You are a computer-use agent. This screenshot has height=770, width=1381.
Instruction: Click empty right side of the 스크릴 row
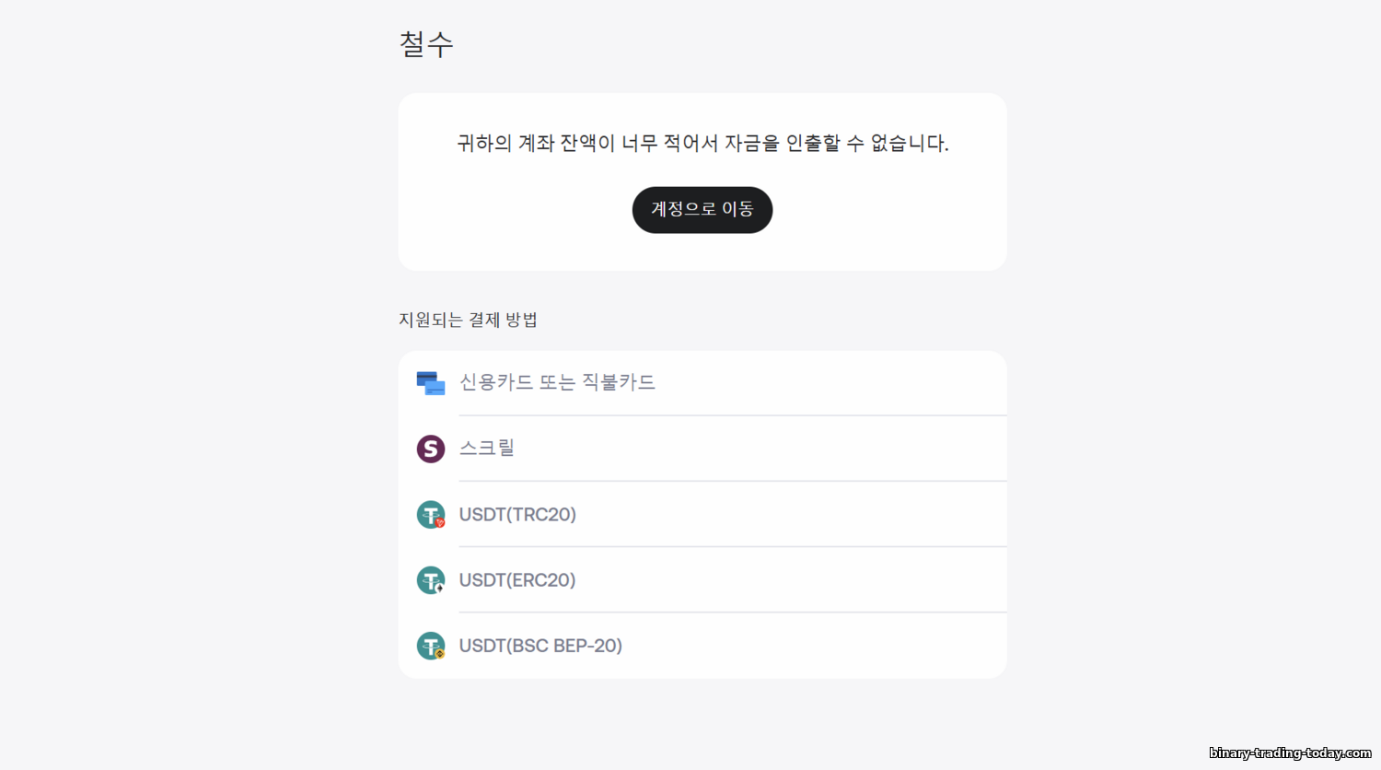pos(829,449)
